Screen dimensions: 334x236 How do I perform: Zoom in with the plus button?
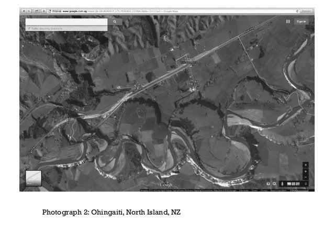click(x=306, y=172)
